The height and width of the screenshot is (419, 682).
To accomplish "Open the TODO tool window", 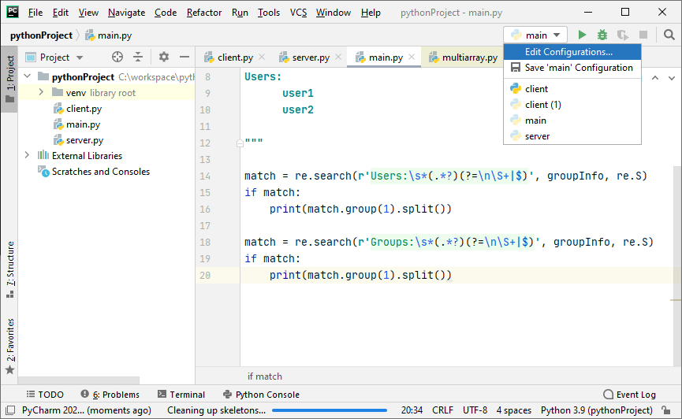I will pos(45,395).
